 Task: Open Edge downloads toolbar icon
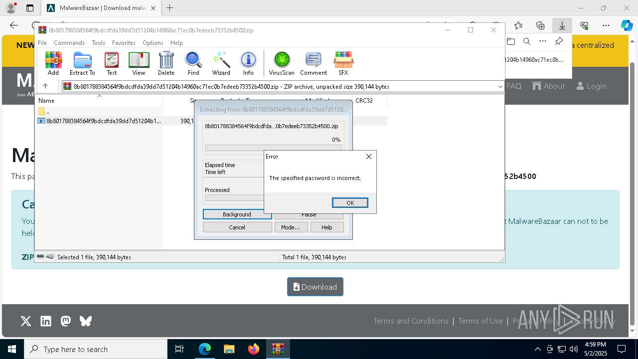pyautogui.click(x=562, y=25)
